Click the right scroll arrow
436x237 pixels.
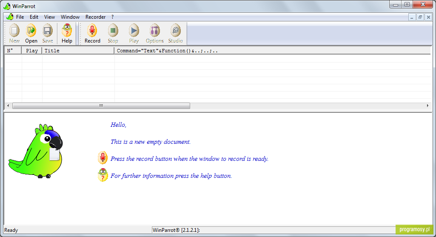pos(427,106)
